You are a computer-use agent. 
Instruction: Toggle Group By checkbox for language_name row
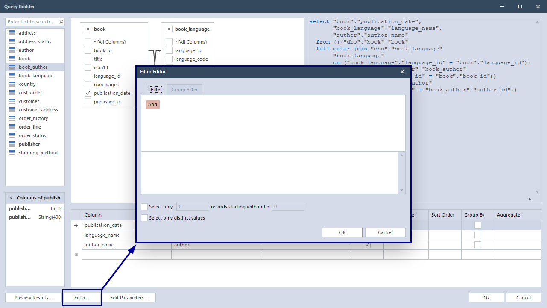(478, 235)
